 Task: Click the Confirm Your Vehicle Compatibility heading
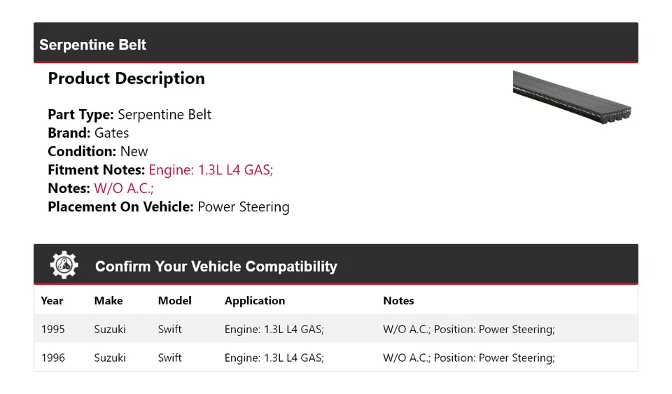point(216,267)
